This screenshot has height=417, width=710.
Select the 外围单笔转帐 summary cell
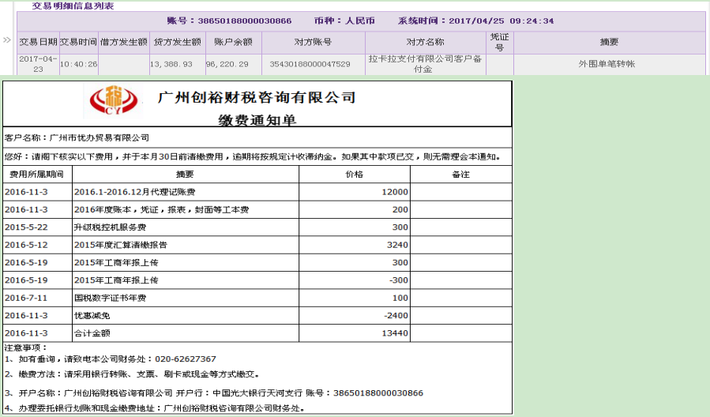608,64
